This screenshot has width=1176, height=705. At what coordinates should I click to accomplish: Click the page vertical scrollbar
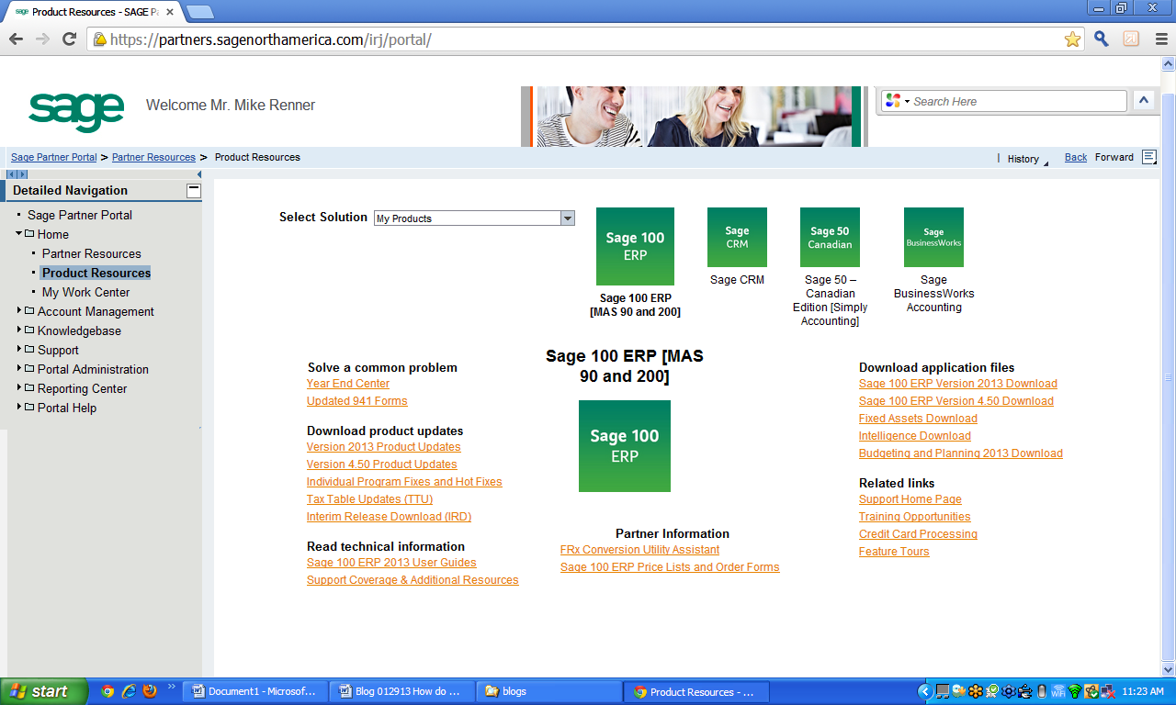coord(1168,376)
